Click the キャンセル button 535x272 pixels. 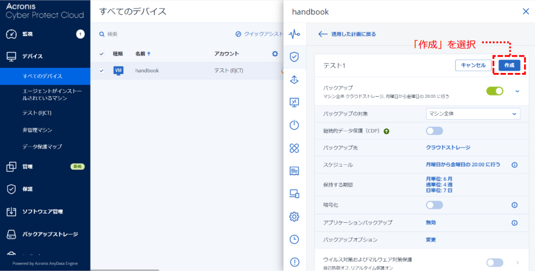[x=473, y=65]
